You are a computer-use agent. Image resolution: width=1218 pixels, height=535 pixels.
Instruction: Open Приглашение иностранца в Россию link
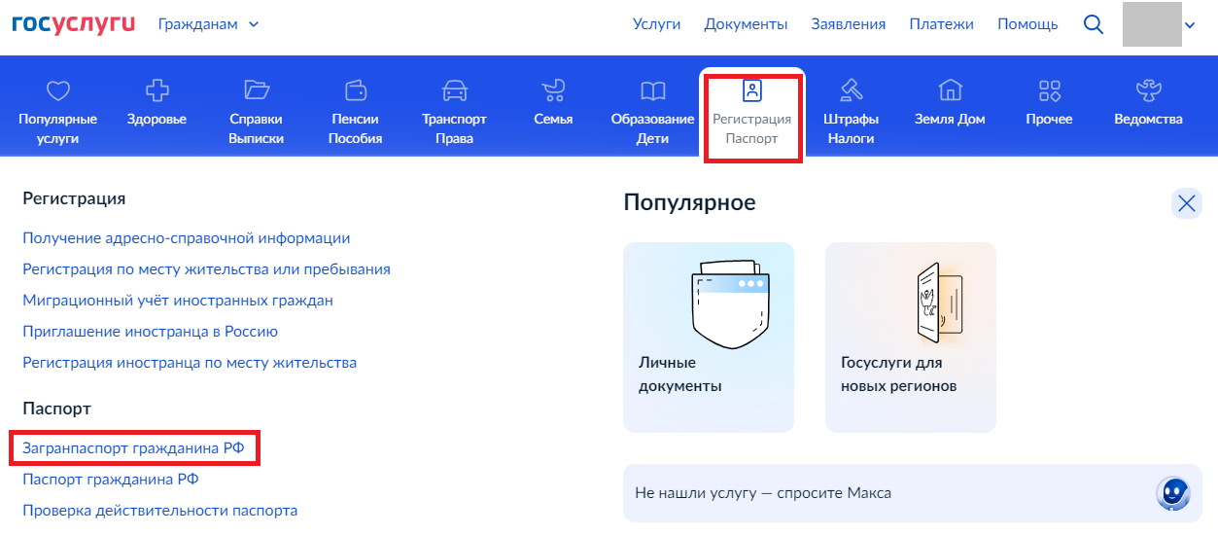151,331
